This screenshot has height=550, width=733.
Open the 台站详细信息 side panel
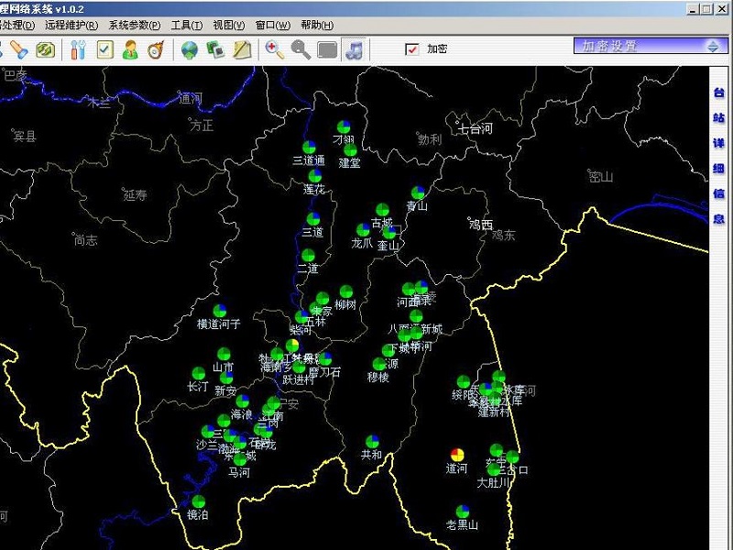[719, 156]
